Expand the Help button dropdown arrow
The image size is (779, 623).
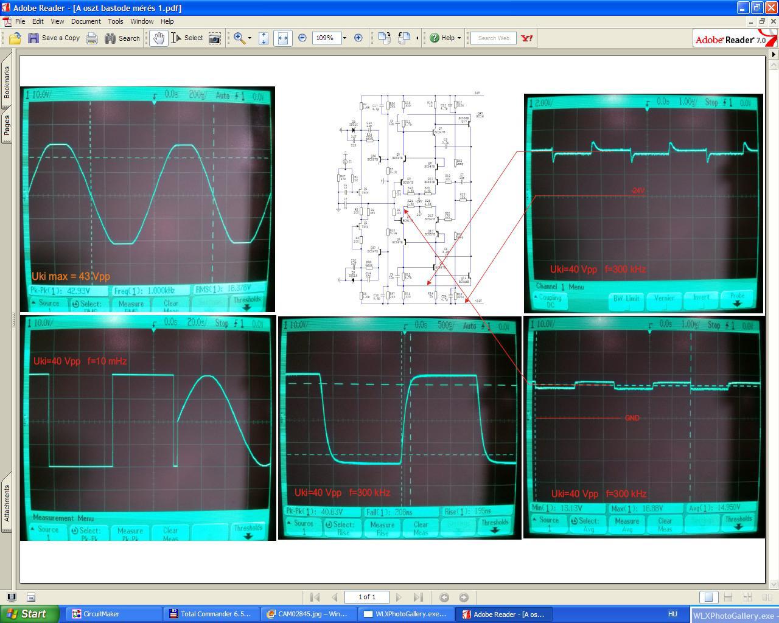point(459,38)
